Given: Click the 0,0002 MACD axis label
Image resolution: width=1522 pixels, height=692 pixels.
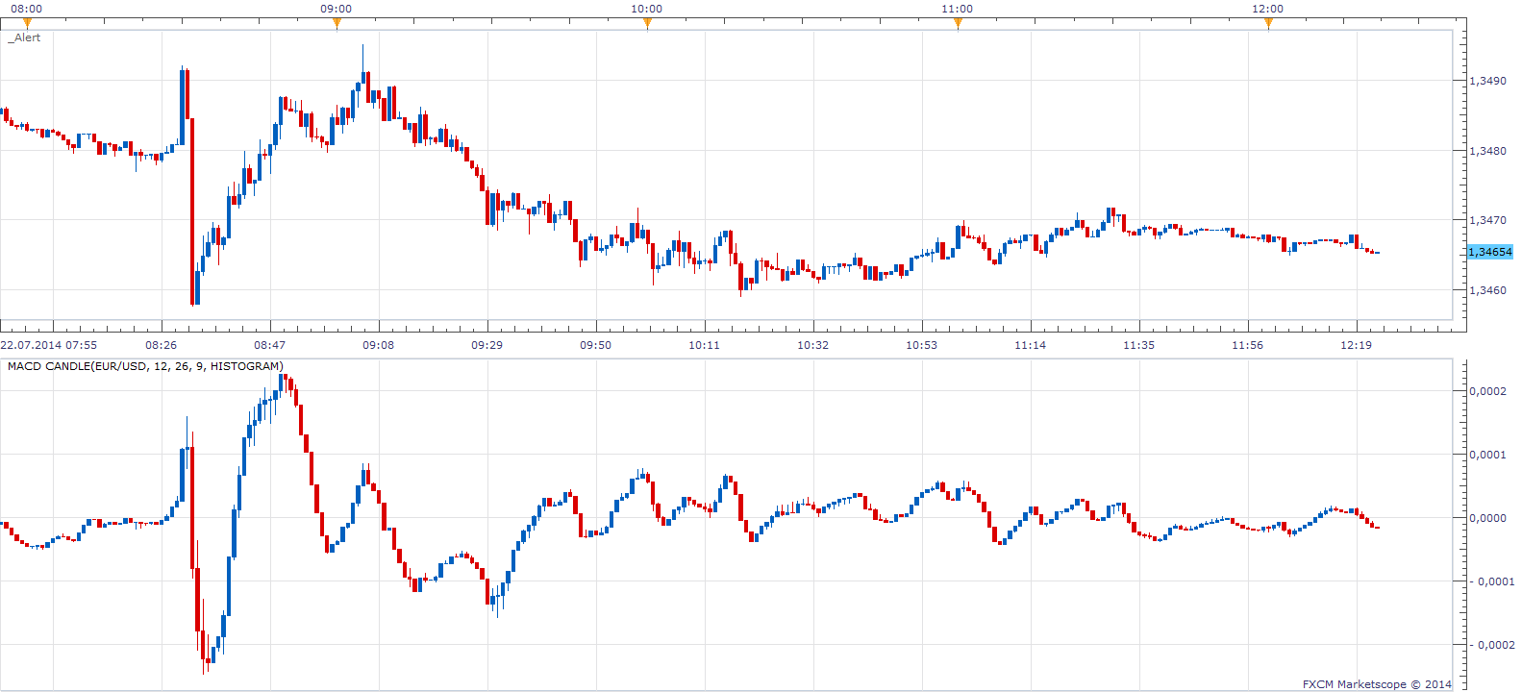Looking at the screenshot, I should click(1487, 391).
